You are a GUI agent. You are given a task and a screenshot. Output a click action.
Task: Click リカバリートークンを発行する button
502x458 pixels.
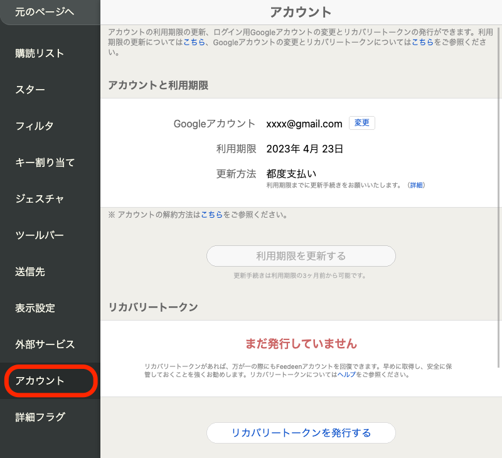(x=301, y=433)
